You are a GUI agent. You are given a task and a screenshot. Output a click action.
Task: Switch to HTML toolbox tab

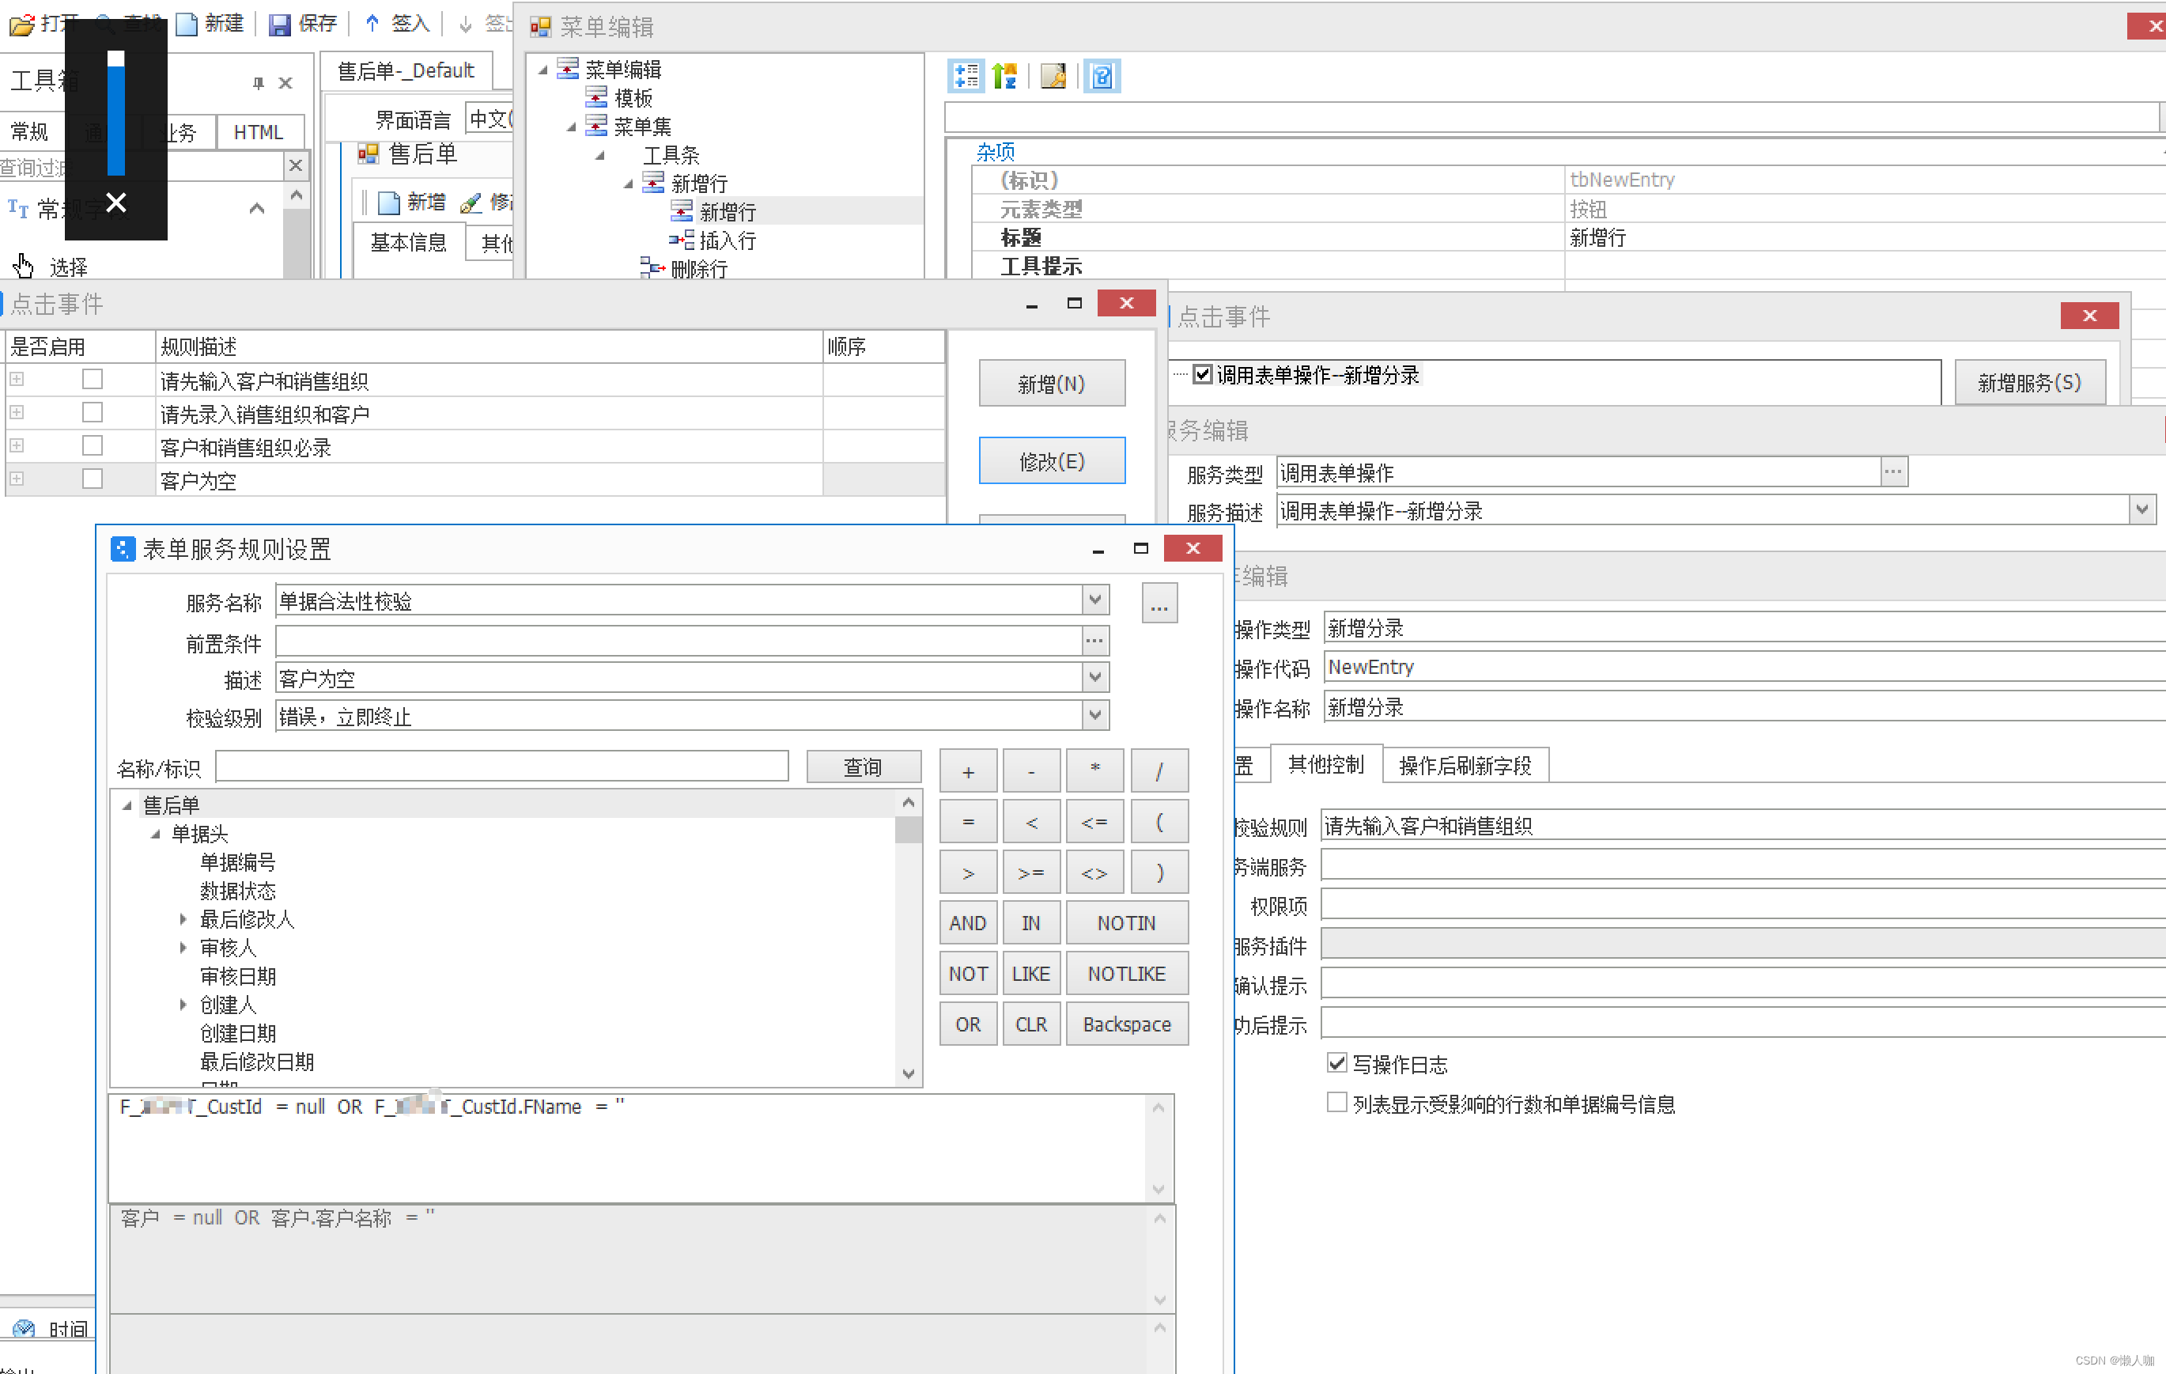click(x=258, y=132)
